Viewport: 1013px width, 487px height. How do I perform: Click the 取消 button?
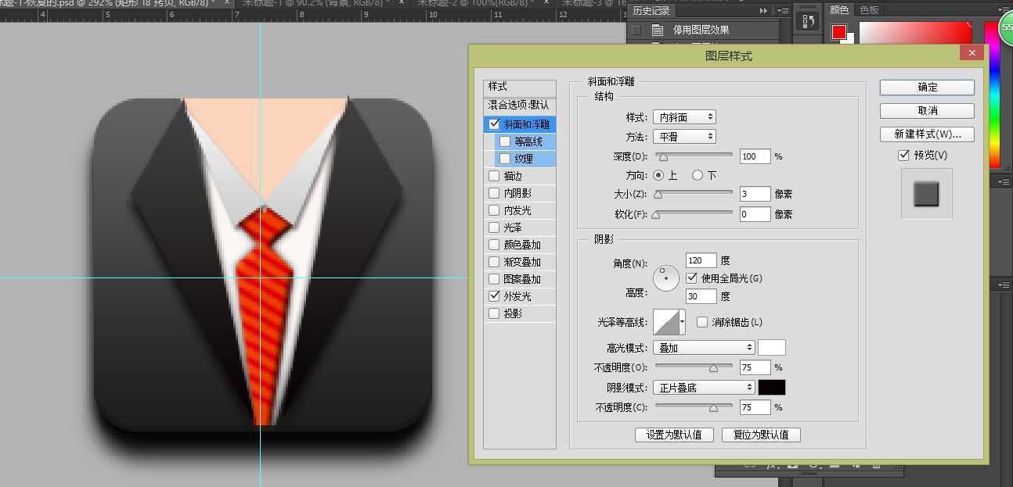[x=927, y=111]
